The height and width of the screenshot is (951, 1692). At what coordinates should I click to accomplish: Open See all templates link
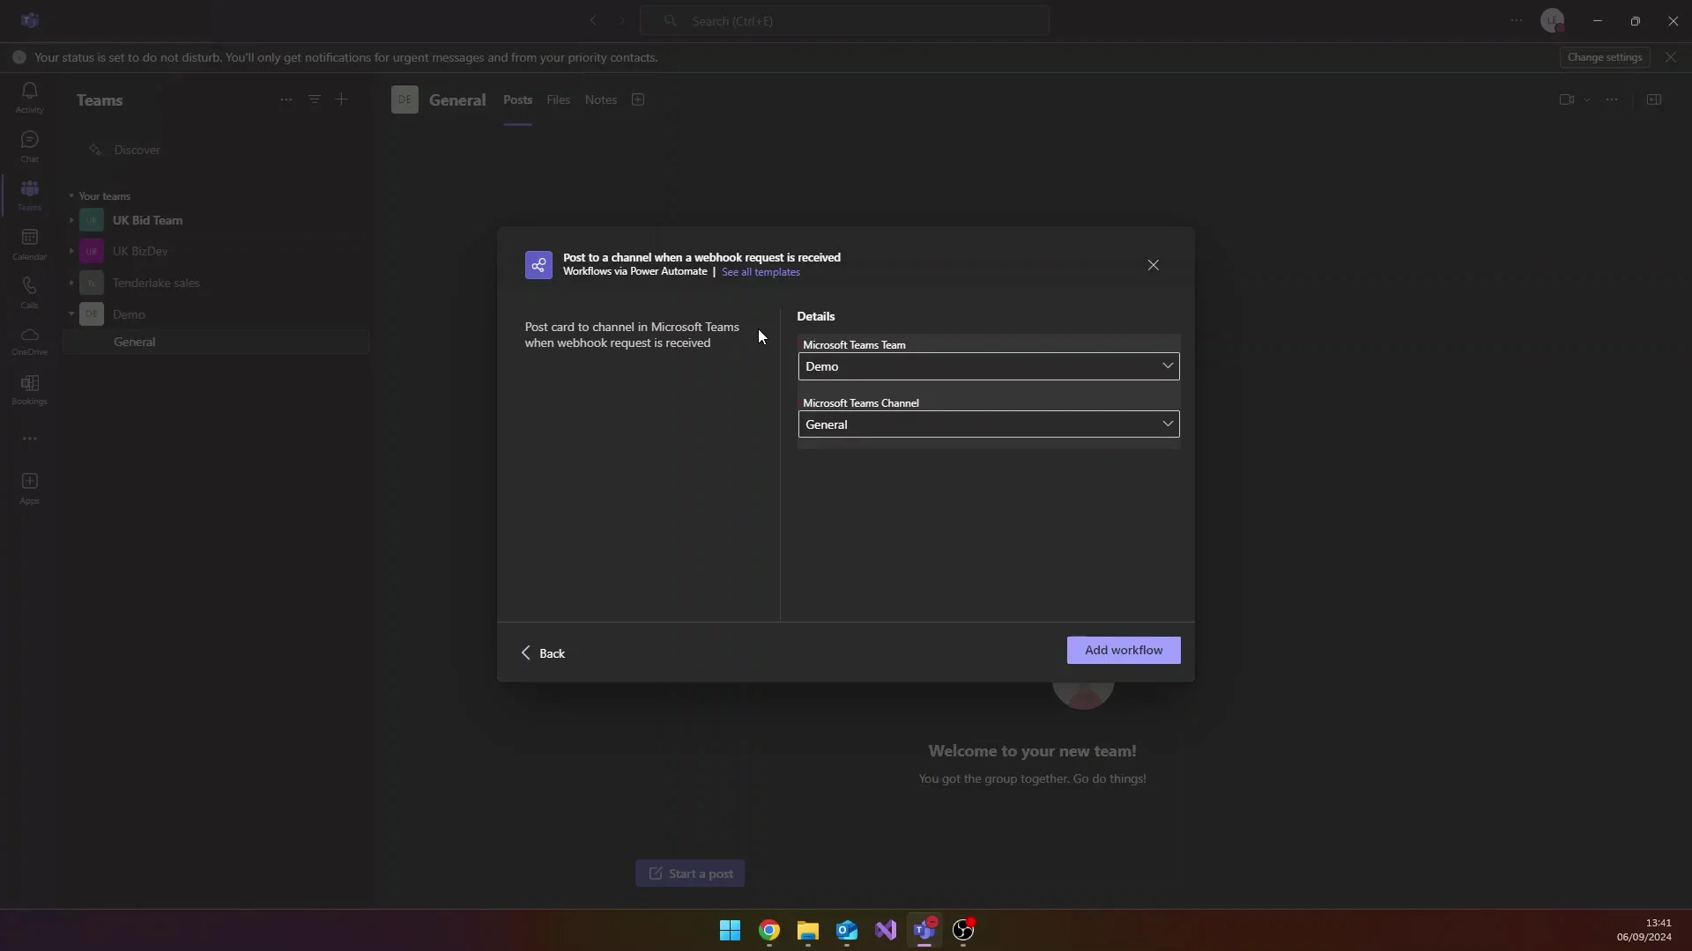tap(761, 272)
